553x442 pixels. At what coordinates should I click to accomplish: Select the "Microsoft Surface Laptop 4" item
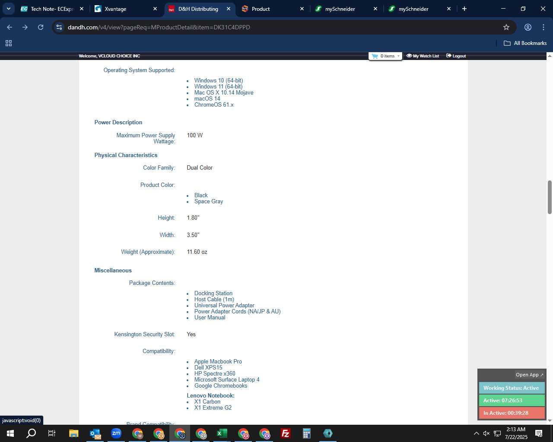[227, 380]
